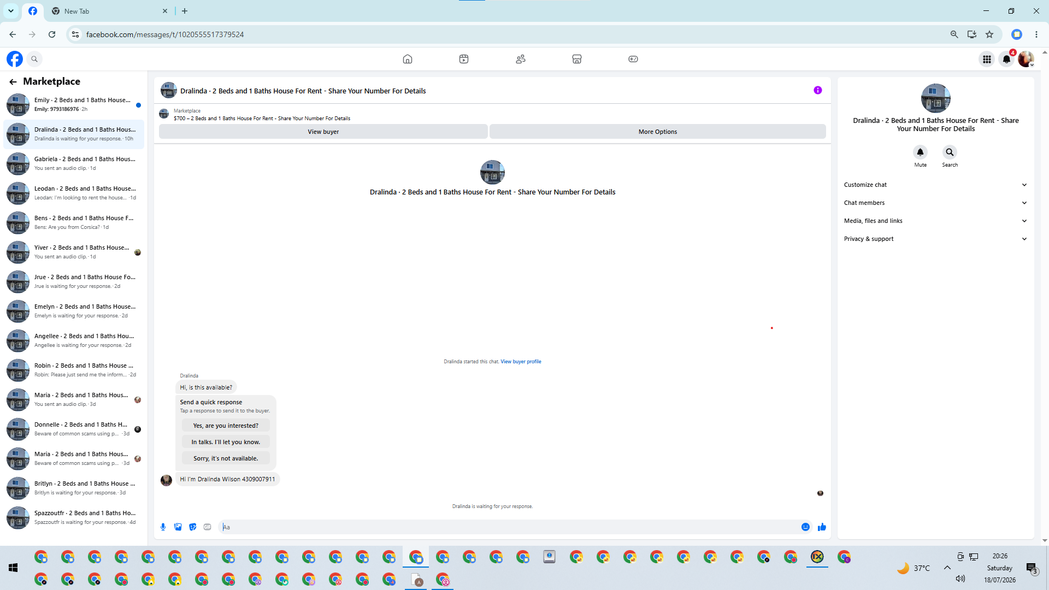The height and width of the screenshot is (590, 1049).
Task: Click the More Options button
Action: [x=657, y=132]
